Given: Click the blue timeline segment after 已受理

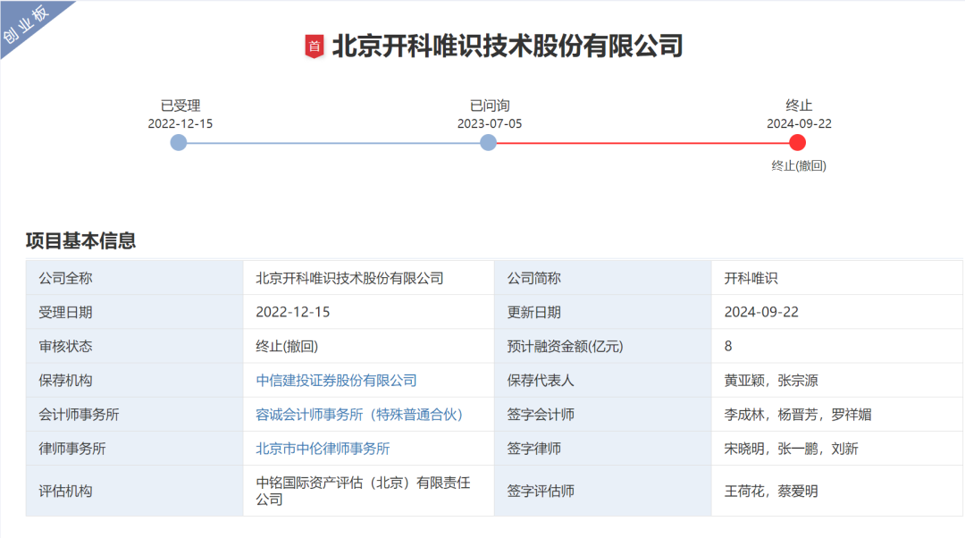Looking at the screenshot, I should pyautogui.click(x=332, y=143).
